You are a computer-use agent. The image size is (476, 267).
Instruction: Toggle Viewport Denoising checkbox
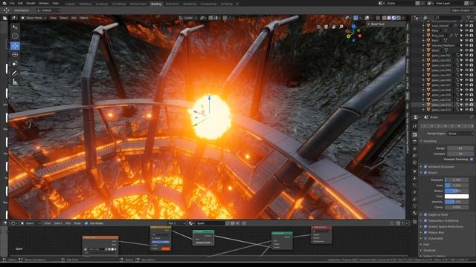click(471, 159)
